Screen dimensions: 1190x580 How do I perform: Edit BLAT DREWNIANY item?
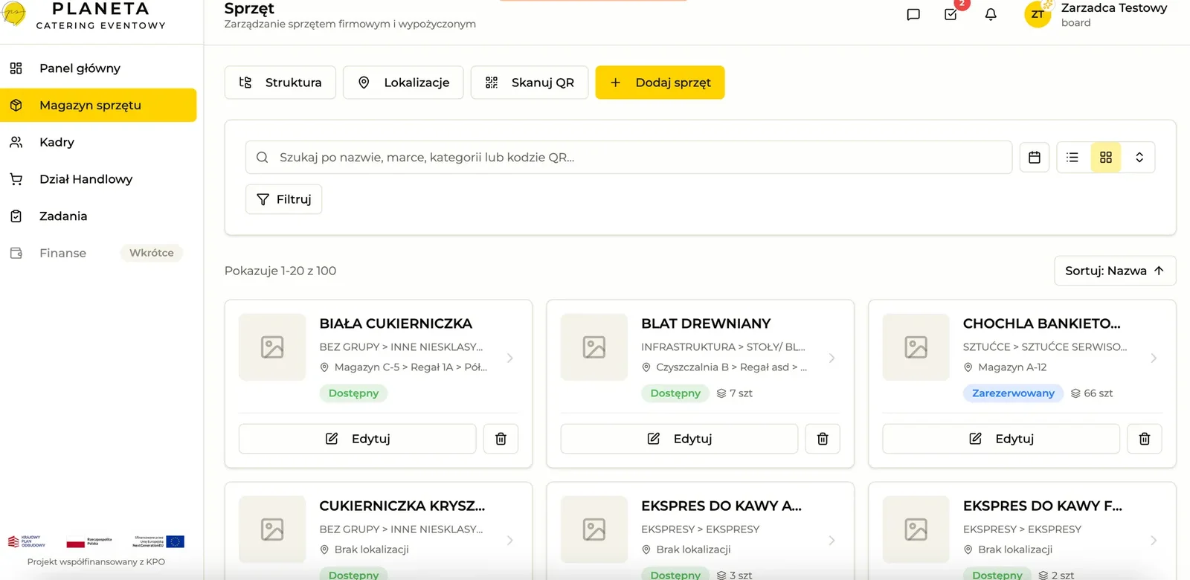click(x=679, y=439)
